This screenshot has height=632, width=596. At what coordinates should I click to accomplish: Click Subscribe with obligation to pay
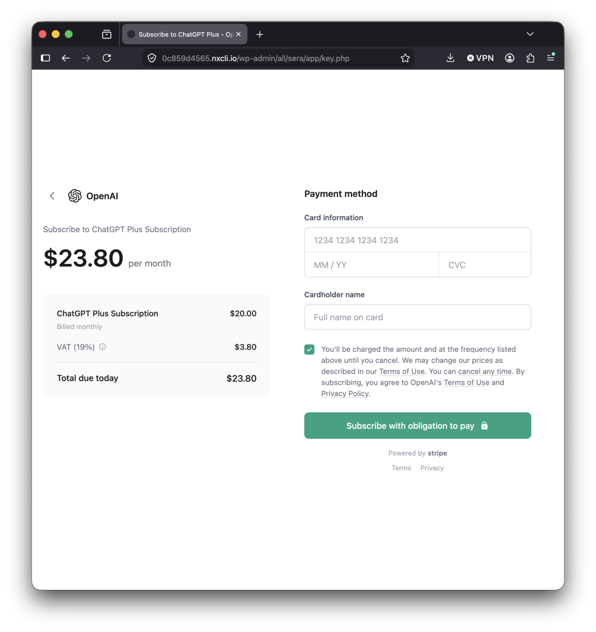pyautogui.click(x=418, y=426)
